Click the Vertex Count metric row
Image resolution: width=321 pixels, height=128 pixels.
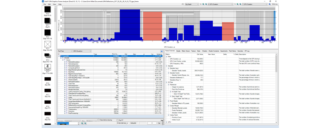(221, 120)
